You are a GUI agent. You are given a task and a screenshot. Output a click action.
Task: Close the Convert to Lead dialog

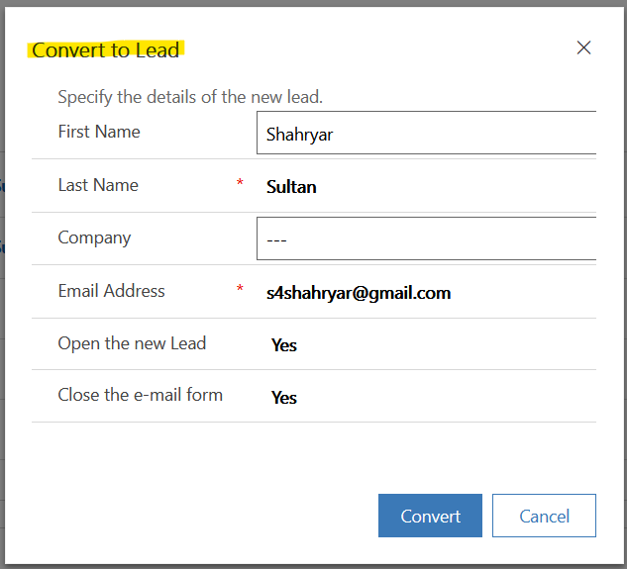[583, 47]
